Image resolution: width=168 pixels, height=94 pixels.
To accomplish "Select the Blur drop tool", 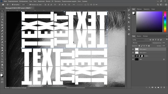I will tap(2, 48).
